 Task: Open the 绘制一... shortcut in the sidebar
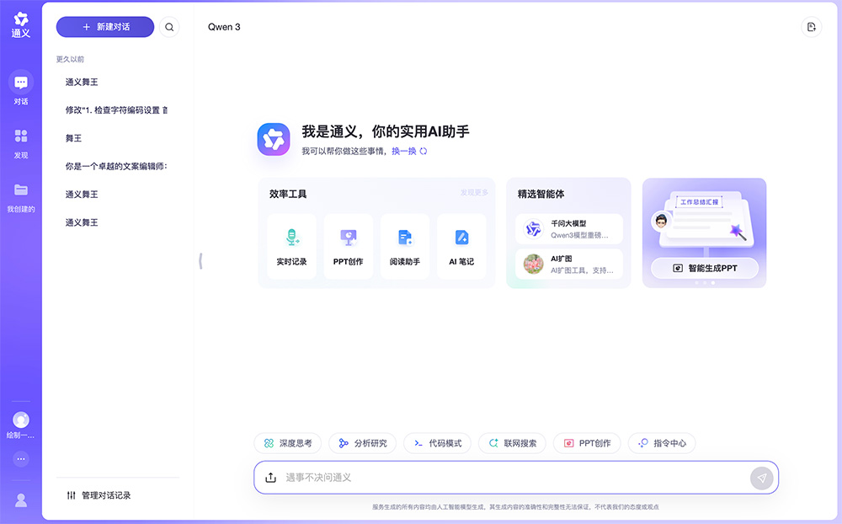point(21,425)
